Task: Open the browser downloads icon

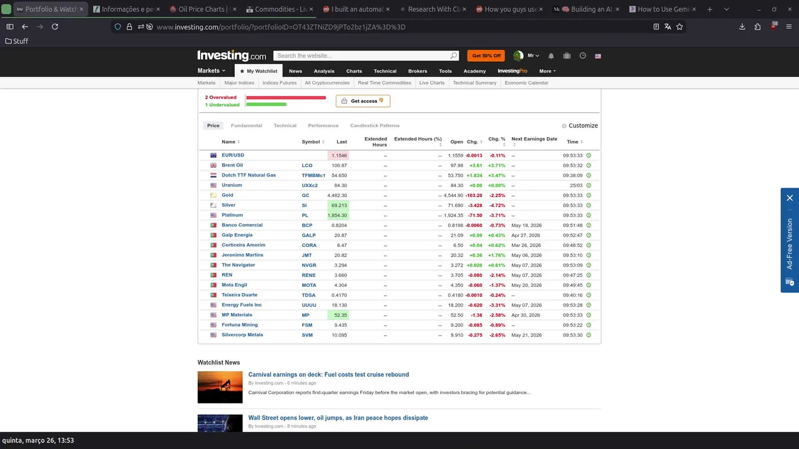Action: [742, 27]
